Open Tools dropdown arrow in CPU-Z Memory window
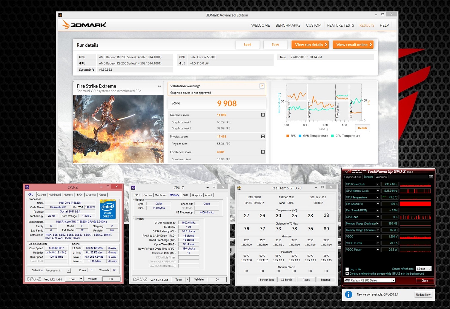Image resolution: width=450 pixels, height=309 pixels. [x=187, y=280]
